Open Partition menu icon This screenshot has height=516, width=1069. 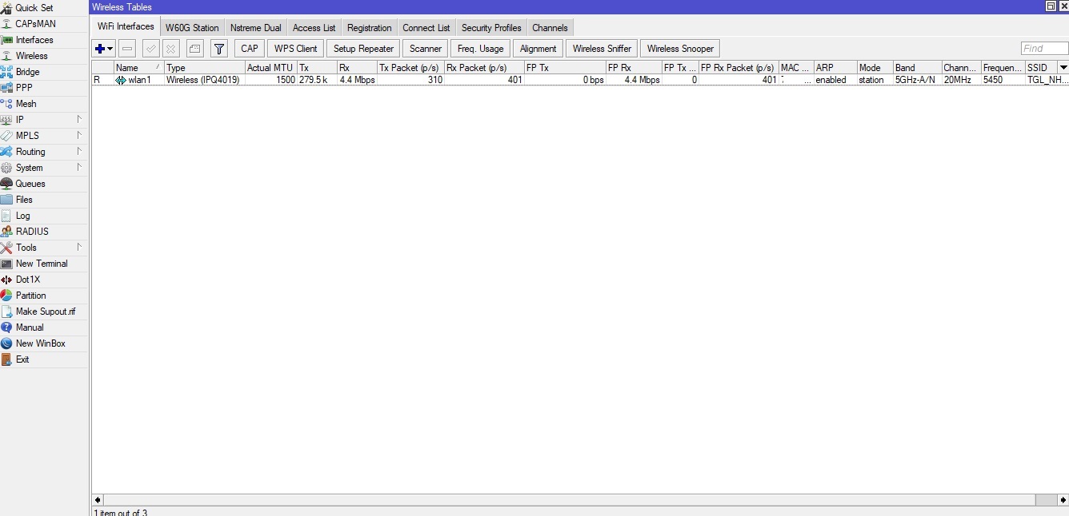(6, 296)
